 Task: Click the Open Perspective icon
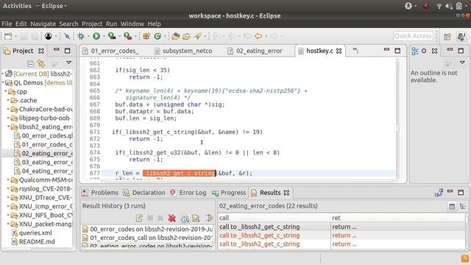pyautogui.click(x=447, y=36)
